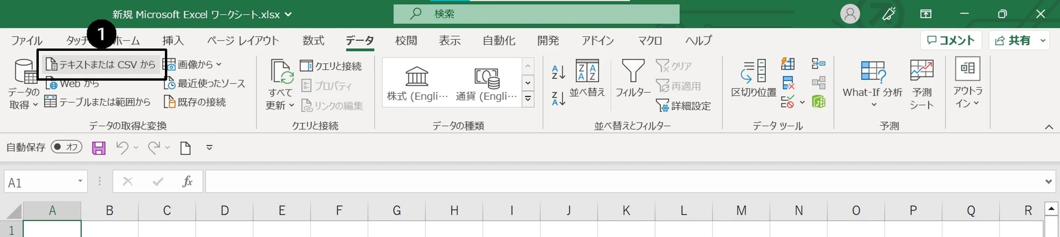Collapse the ribbon with the chevron
Viewport: 1060px width, 237px height.
(x=1049, y=127)
